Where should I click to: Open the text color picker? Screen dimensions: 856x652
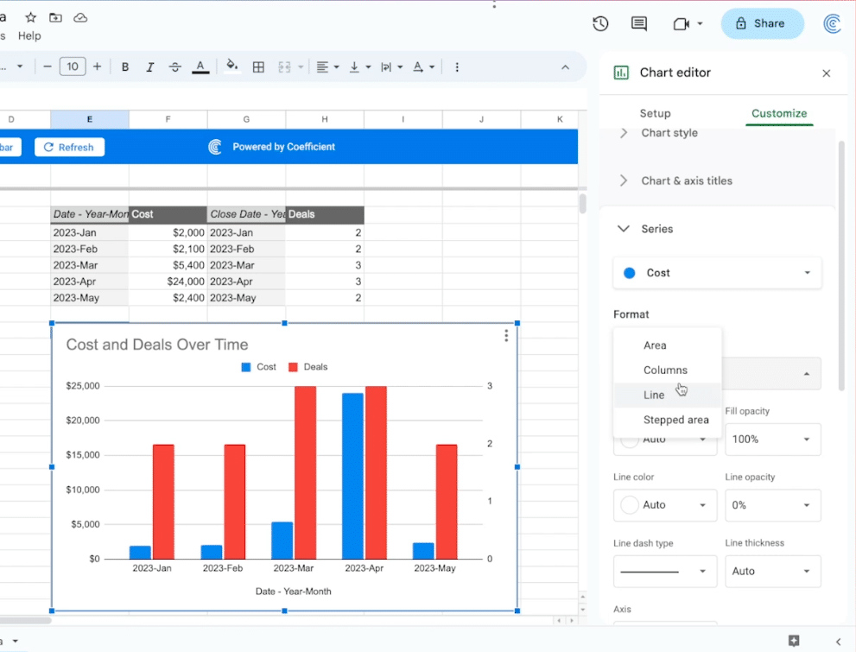(x=200, y=66)
